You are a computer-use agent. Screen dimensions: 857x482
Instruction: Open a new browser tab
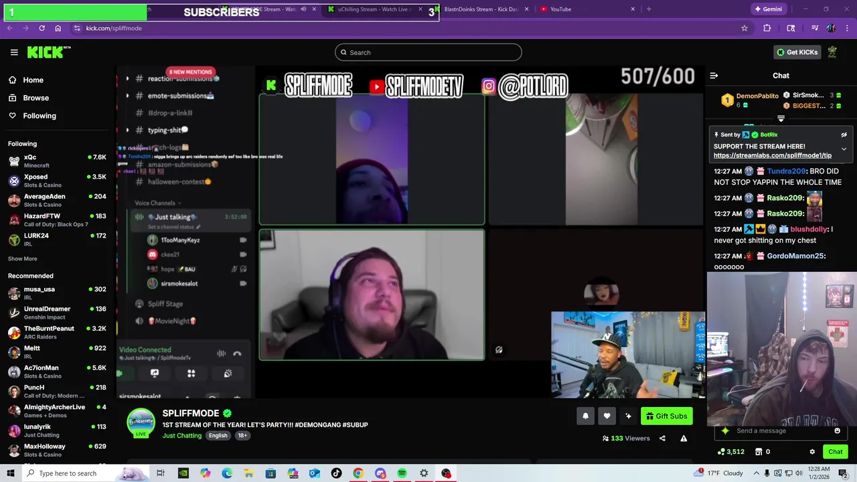(648, 9)
